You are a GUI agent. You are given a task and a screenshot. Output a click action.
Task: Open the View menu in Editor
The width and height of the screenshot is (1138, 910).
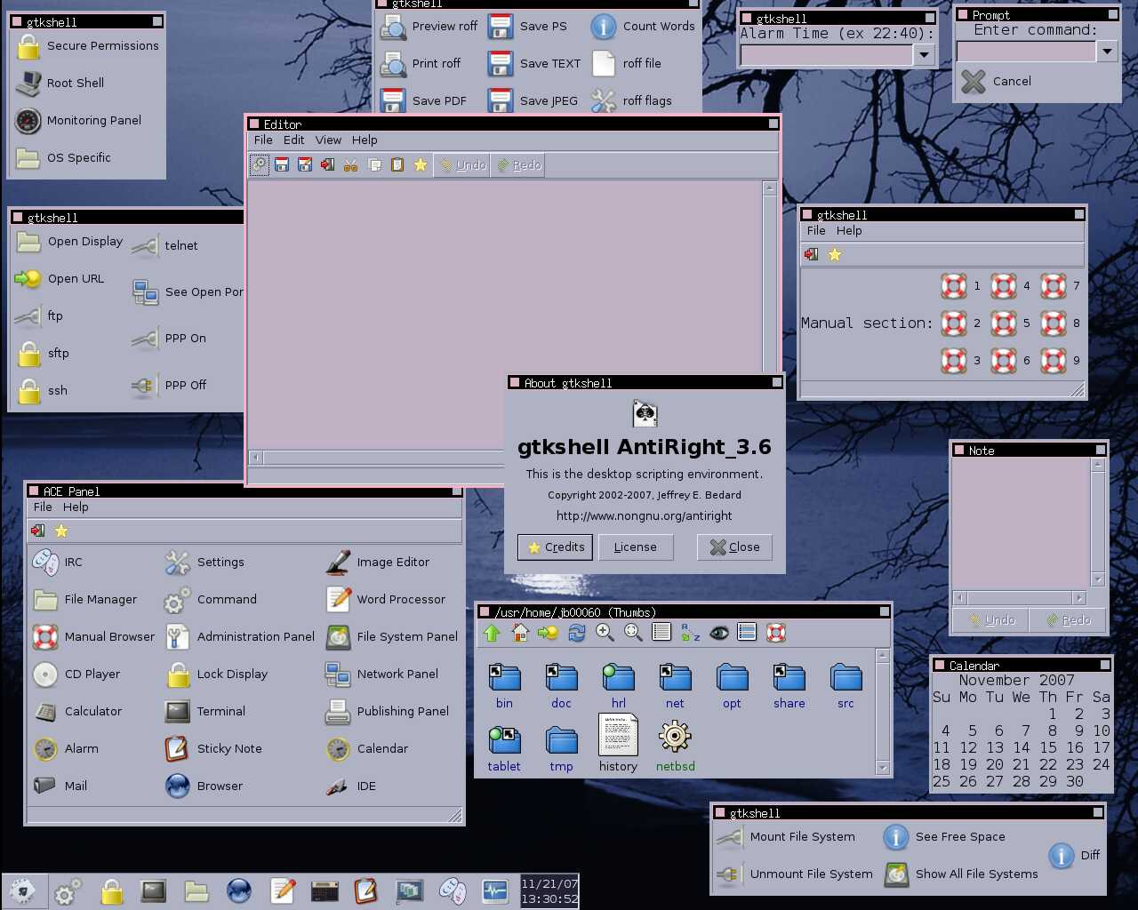point(328,140)
